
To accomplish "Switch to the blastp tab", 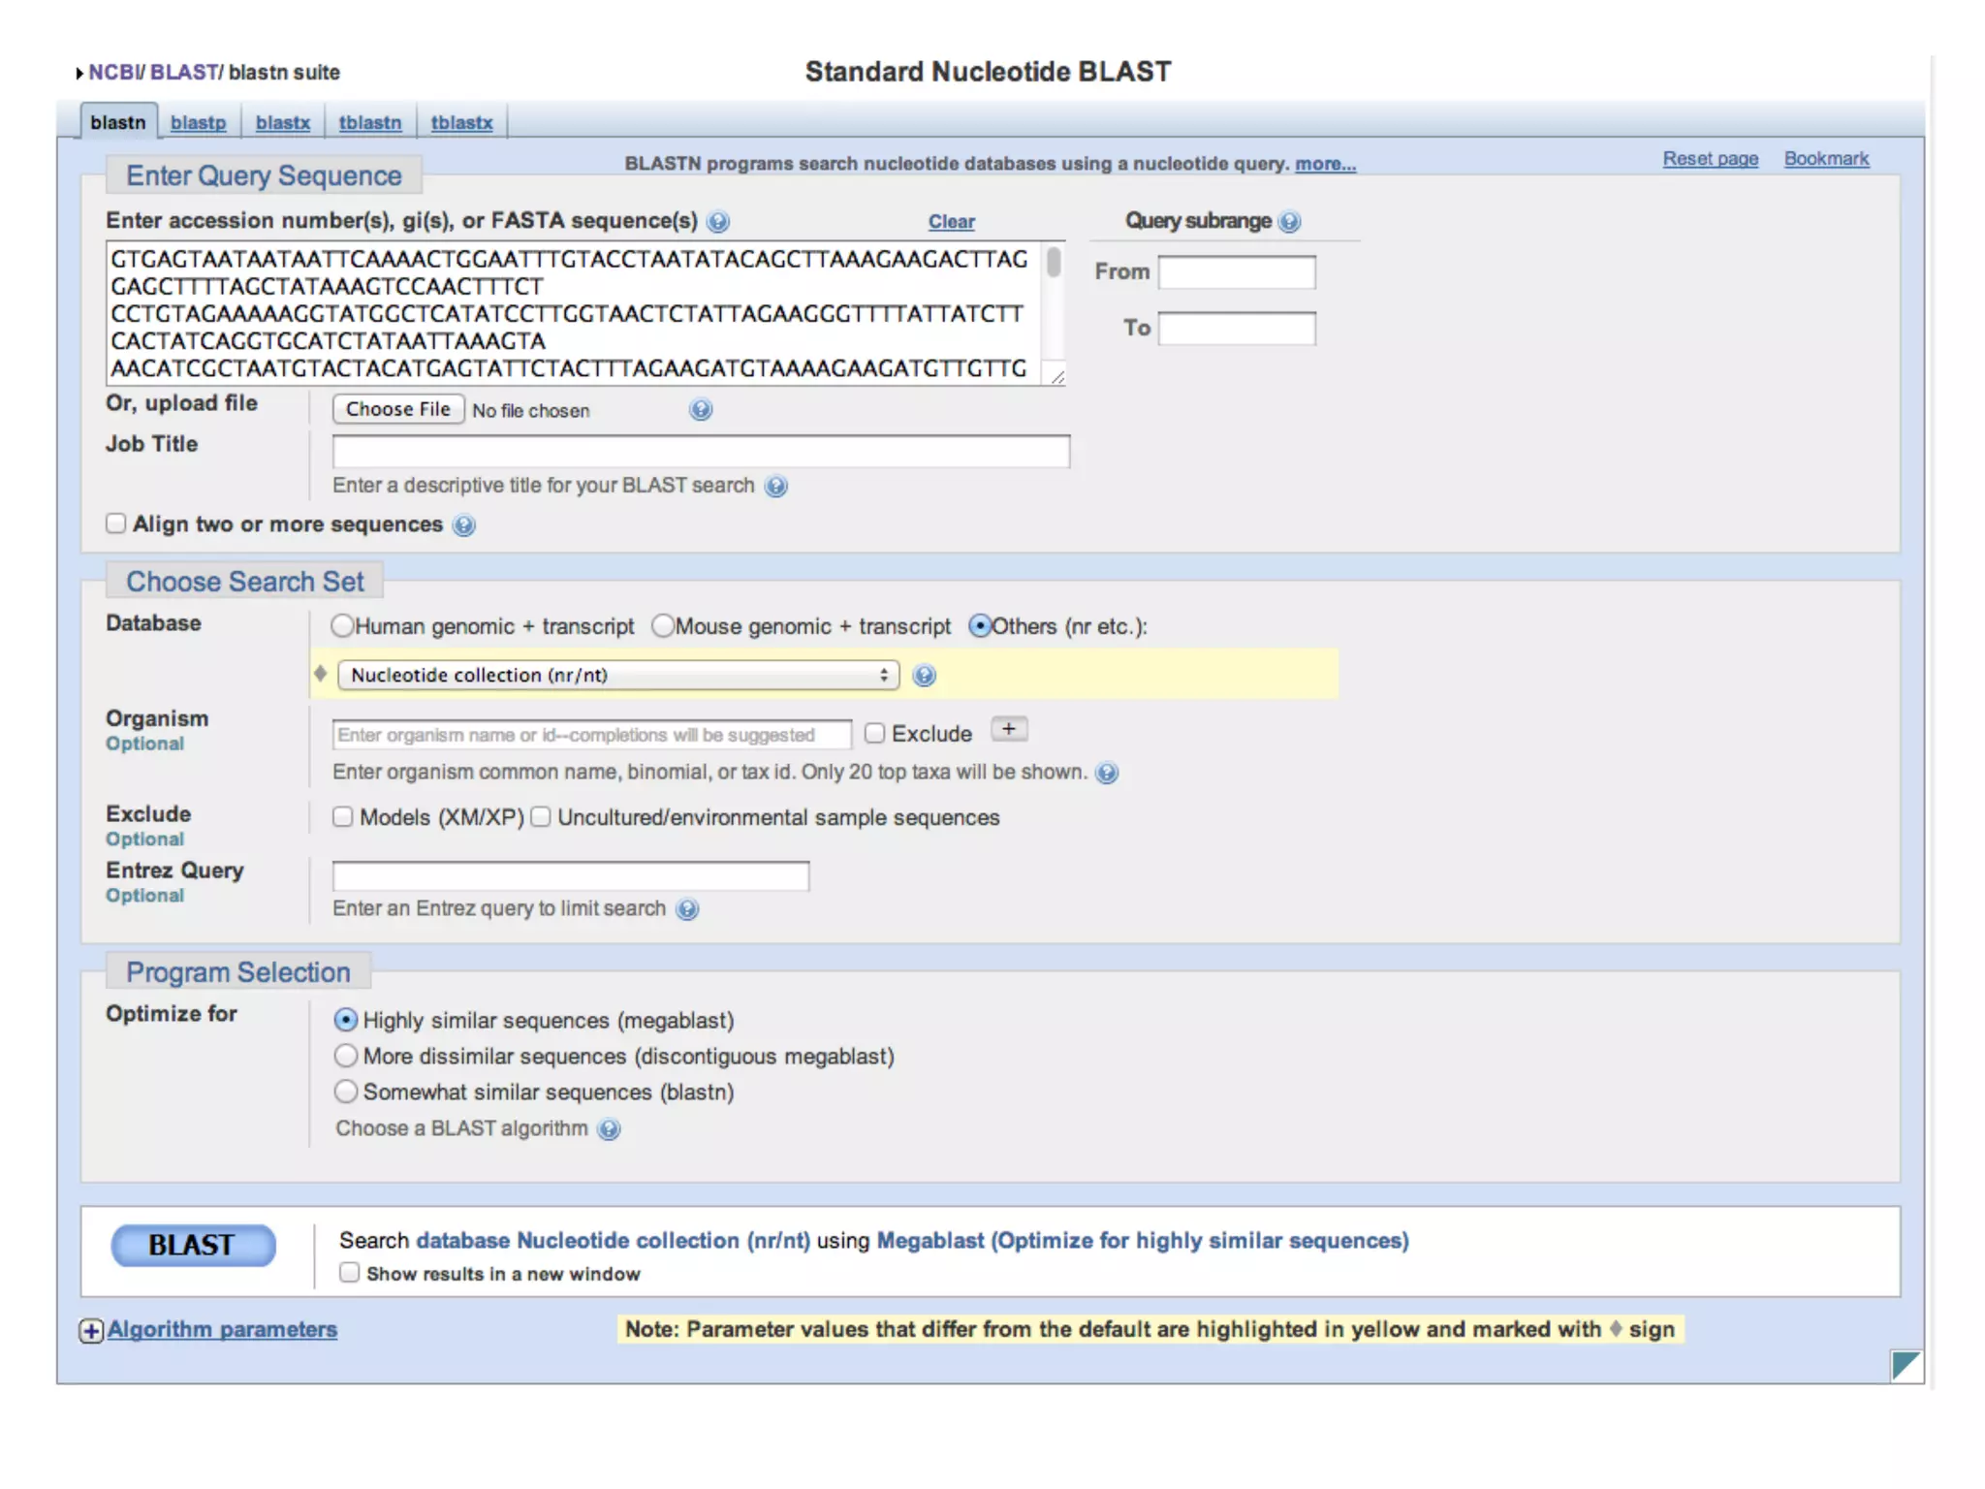I will [198, 123].
